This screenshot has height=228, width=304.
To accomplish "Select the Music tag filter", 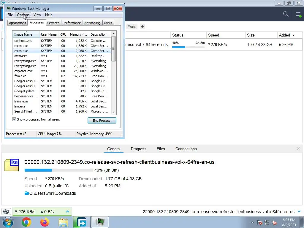I will point(132,26).
